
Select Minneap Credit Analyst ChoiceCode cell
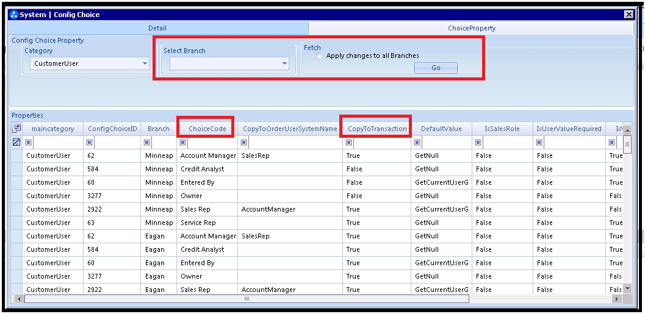pyautogui.click(x=207, y=169)
